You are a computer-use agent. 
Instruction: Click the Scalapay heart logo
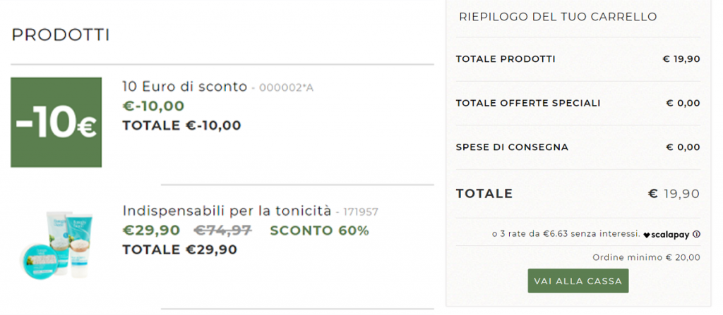[x=647, y=234]
